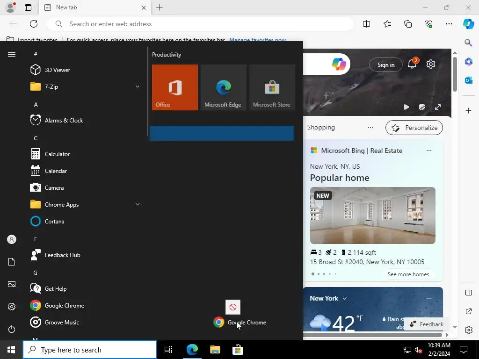Open the Microsoft Edge tile
Screen dimensions: 479x359
click(223, 87)
